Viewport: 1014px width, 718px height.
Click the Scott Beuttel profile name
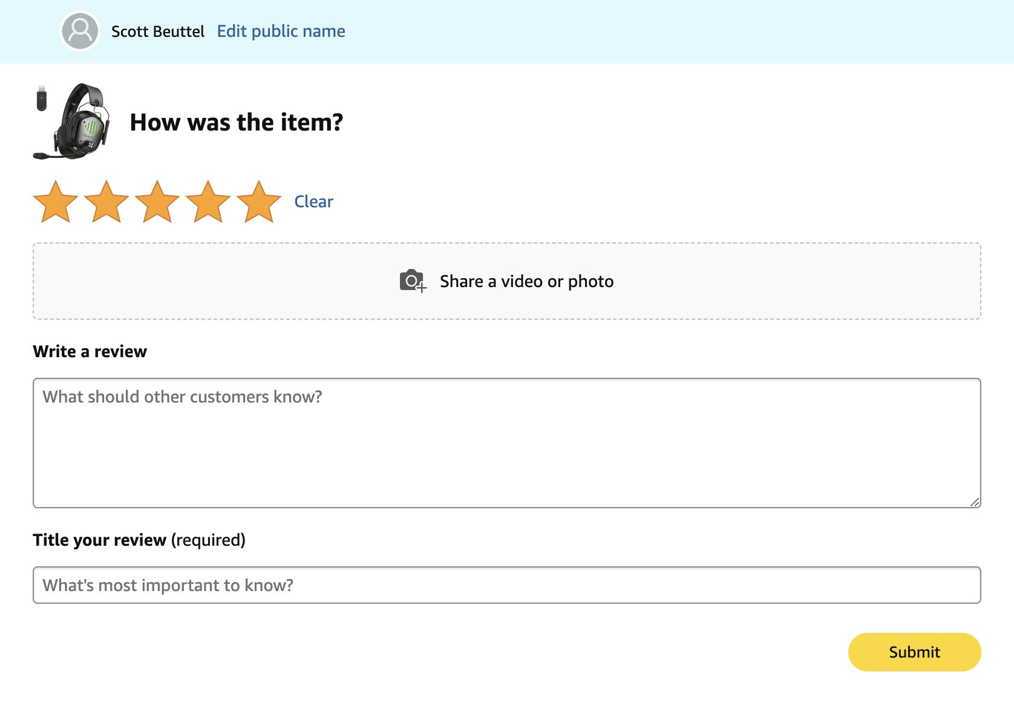point(158,31)
